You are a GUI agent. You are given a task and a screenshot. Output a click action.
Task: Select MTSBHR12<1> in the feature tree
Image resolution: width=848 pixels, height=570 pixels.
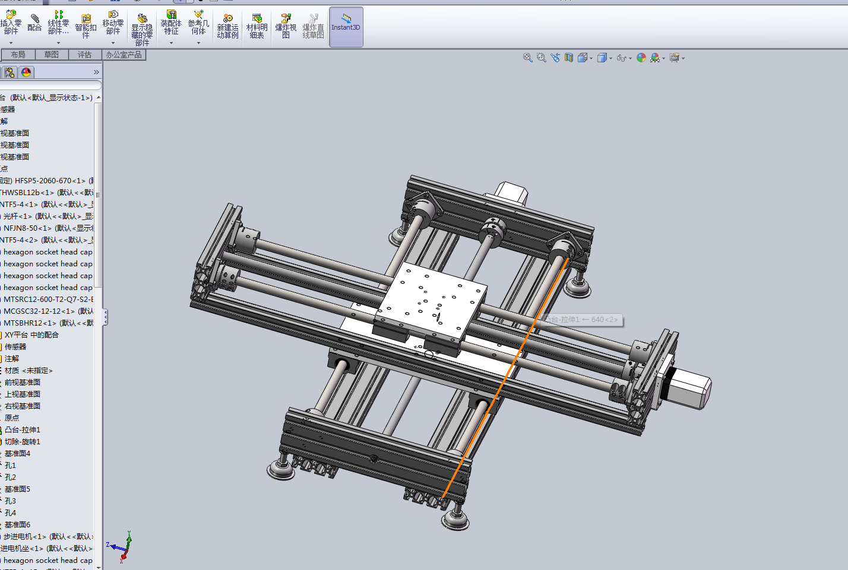point(48,323)
